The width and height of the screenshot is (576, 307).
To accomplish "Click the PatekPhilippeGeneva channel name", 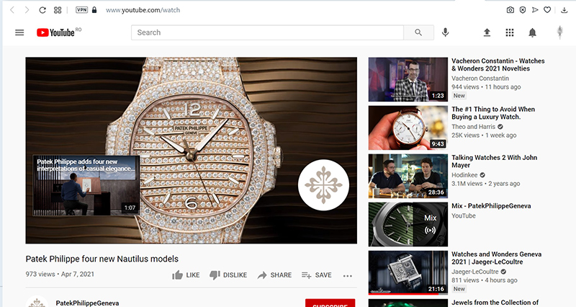I will coord(87,303).
